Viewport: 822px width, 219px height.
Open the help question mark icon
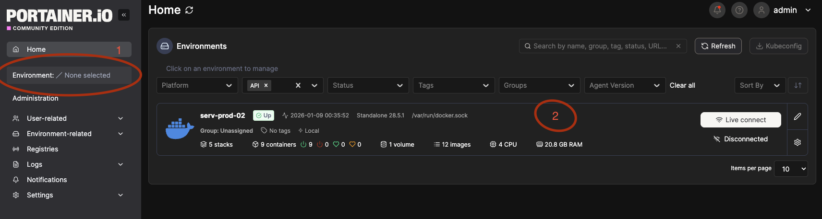point(739,10)
